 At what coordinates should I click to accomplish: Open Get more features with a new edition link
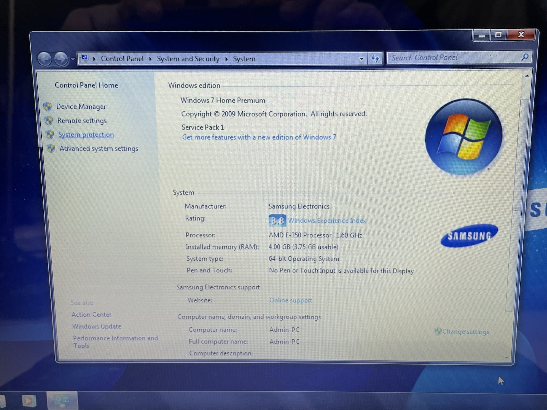pyautogui.click(x=259, y=137)
